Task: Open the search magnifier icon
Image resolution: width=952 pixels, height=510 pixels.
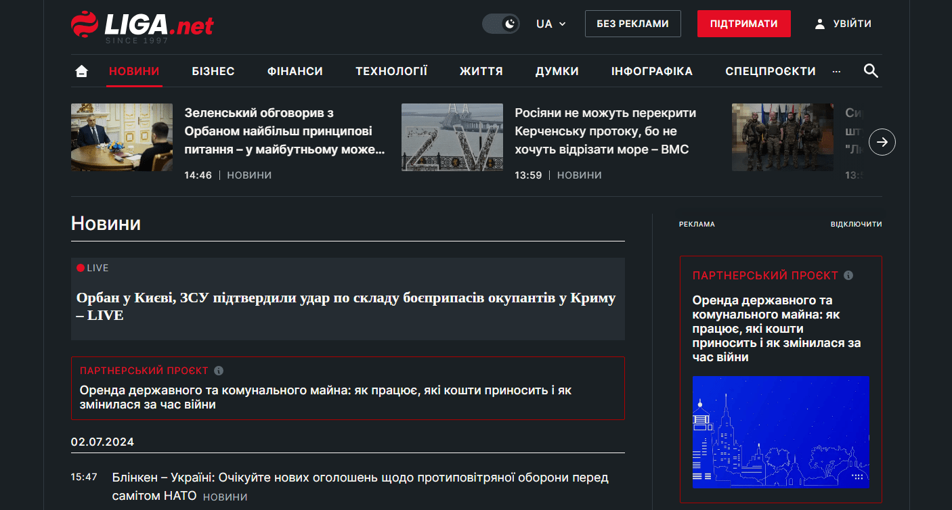Action: pos(871,71)
